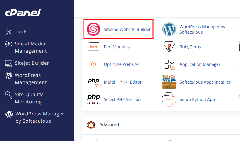
Task: Open the Softaculous Apps Installer link
Action: 205,82
